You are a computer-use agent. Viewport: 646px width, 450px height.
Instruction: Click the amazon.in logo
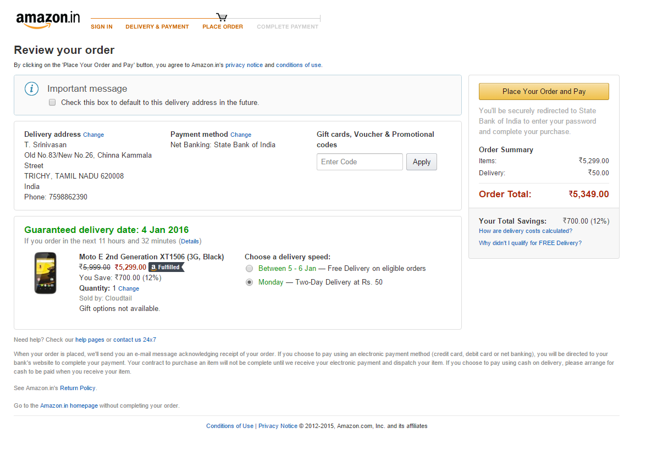click(48, 20)
